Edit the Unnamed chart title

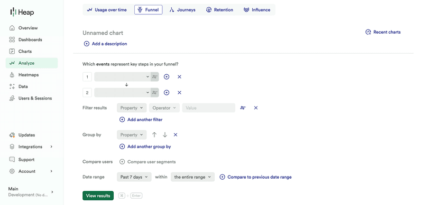(x=103, y=33)
